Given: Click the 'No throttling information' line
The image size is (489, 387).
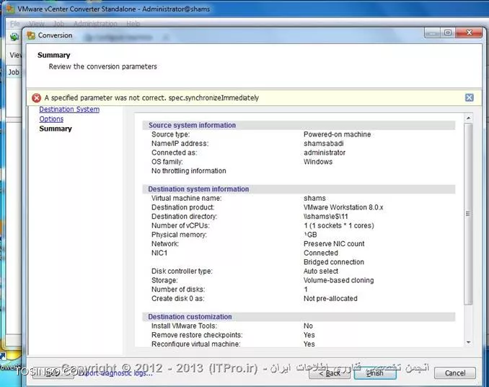Looking at the screenshot, I should (189, 171).
